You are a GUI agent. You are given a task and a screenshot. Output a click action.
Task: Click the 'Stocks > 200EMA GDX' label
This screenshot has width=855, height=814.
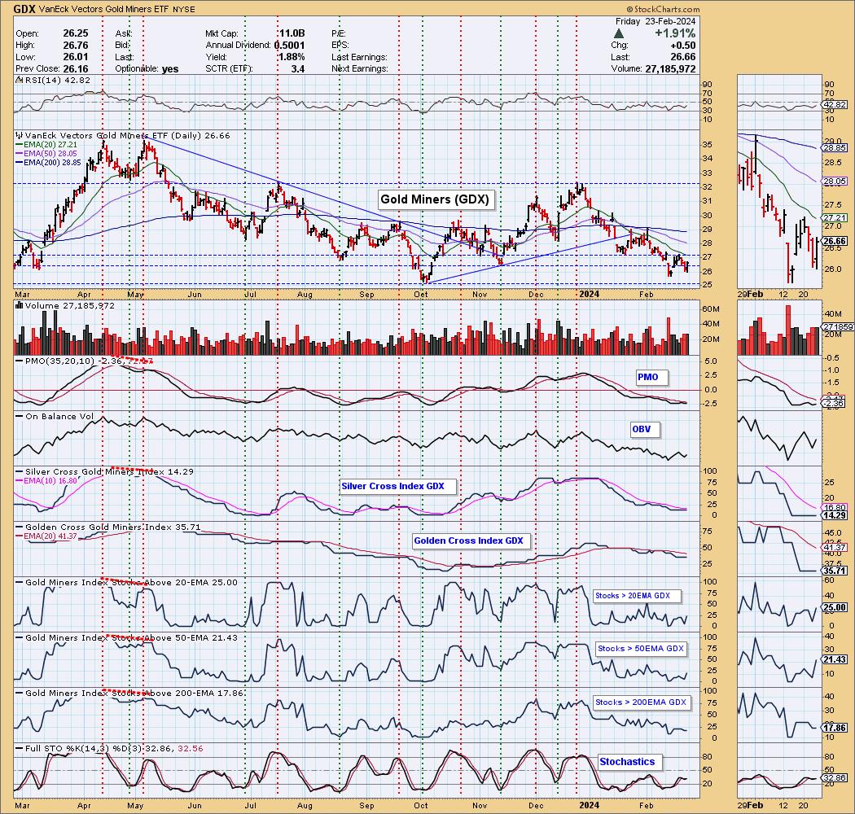[x=641, y=702]
